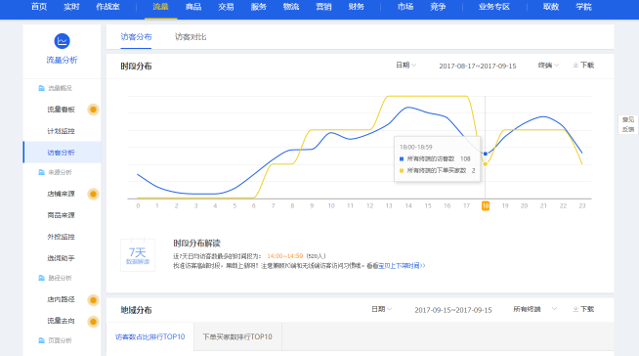Screen dimensions: 639x356
Task: Select 访客分析 in the sidebar
Action: click(62, 153)
